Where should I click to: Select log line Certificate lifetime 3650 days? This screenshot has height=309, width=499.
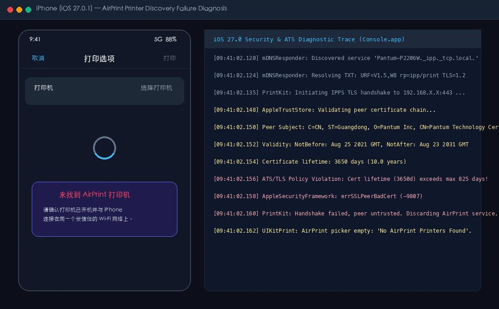[310, 161]
